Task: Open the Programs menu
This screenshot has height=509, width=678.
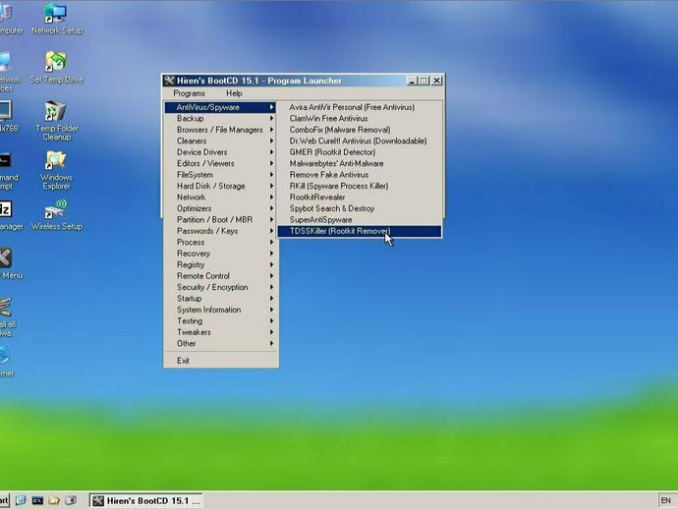Action: point(189,93)
